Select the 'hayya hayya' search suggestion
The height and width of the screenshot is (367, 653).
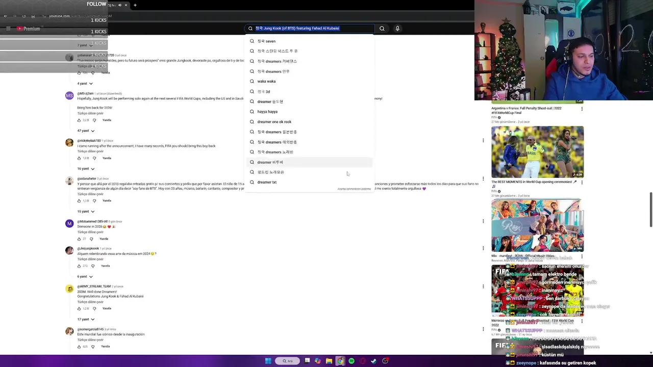[310, 112]
